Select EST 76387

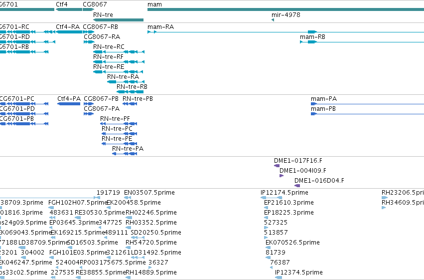[280, 263]
